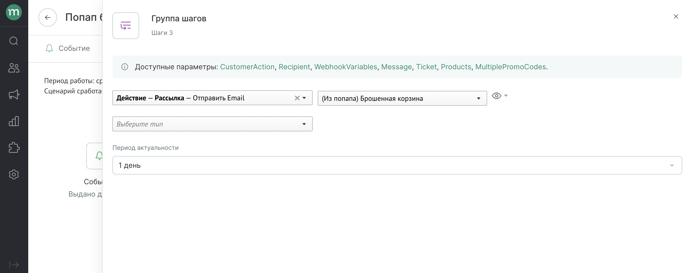Screen dimensions: 692x273
Task: Expand the arrow next to eye icon
Action: (x=506, y=96)
